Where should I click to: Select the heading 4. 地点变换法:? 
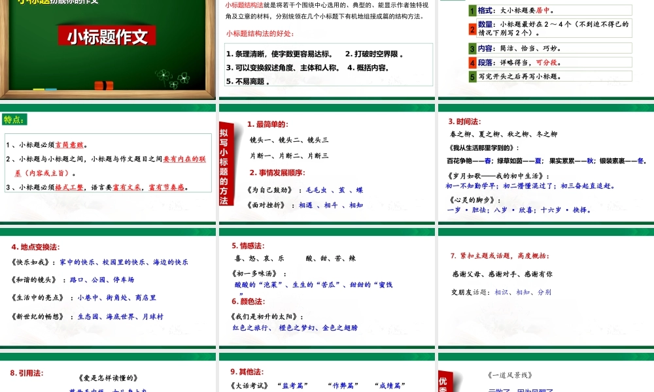[35, 247]
